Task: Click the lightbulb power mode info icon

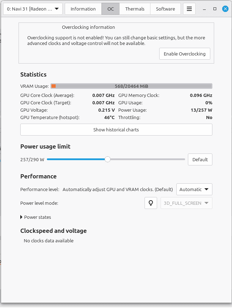Action: tap(150, 203)
